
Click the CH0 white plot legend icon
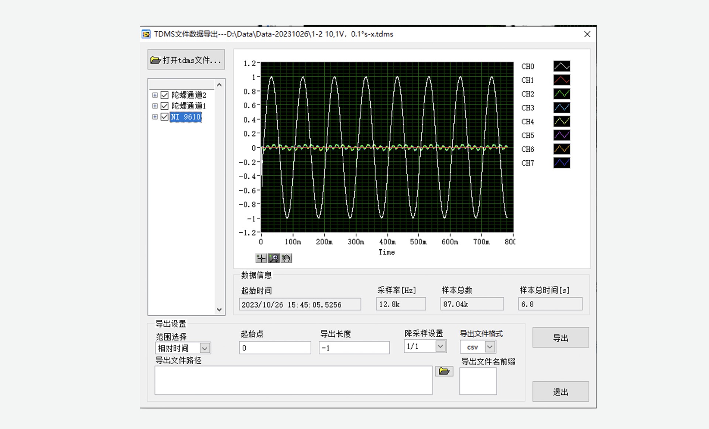[561, 66]
